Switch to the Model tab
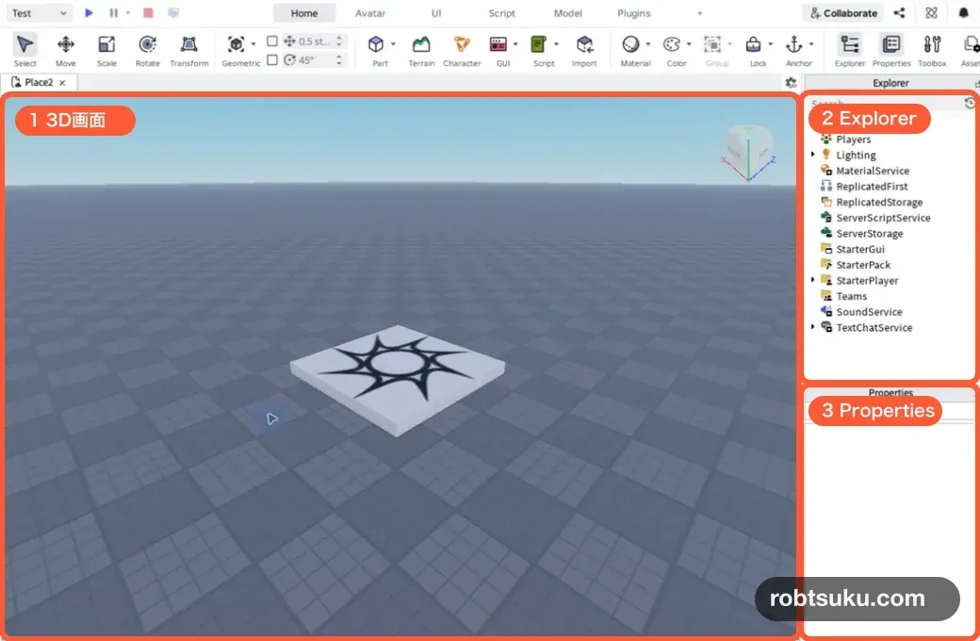Image resolution: width=980 pixels, height=641 pixels. click(x=567, y=13)
